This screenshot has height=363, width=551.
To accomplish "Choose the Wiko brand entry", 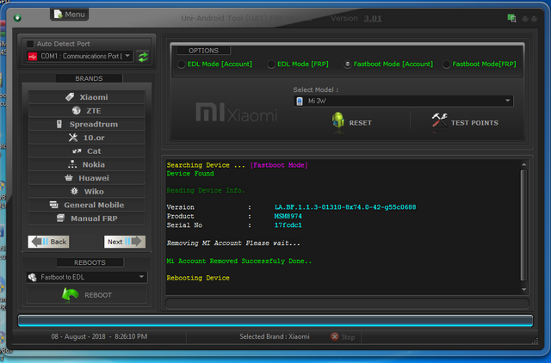I will coord(86,191).
